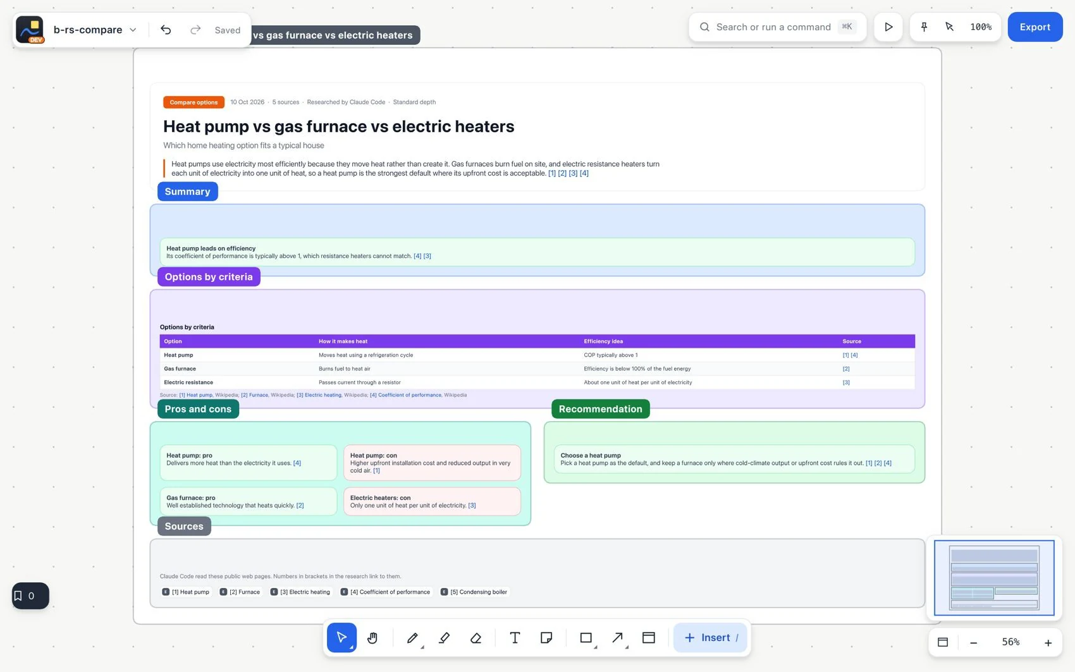Screen dimensions: 1075x672
Task: Open the [1] Heat pump source chip
Action: (186, 592)
